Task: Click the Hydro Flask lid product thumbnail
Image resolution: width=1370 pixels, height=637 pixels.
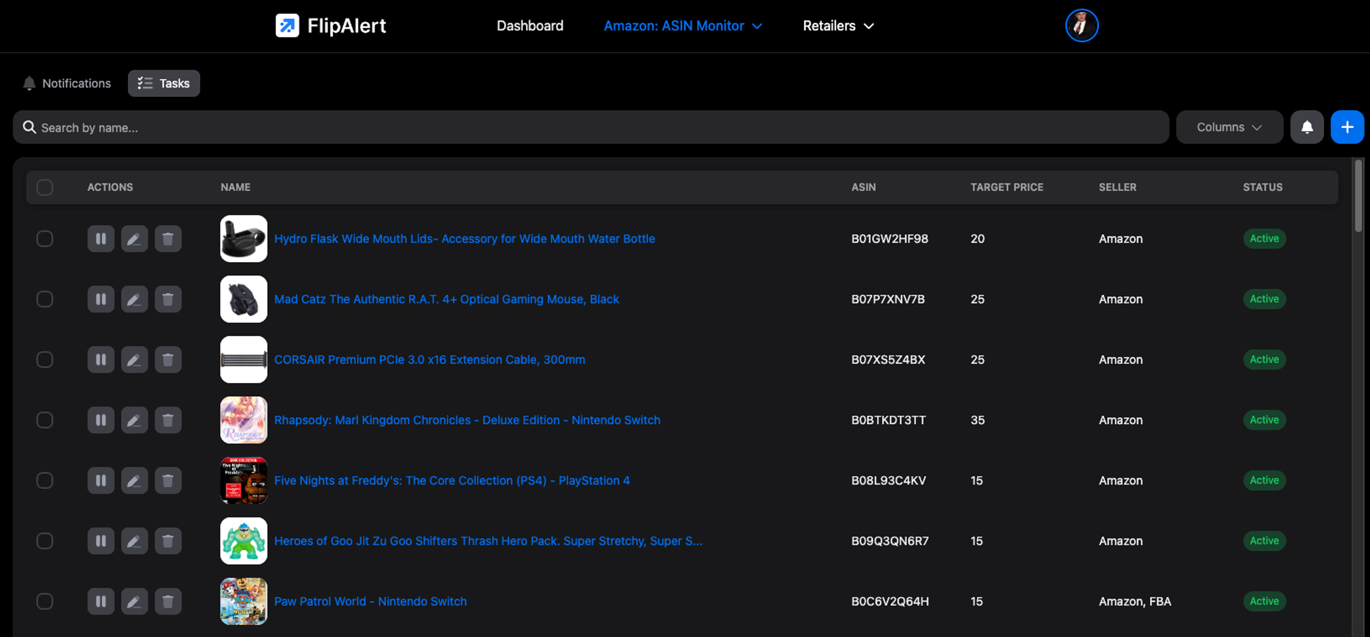Action: click(243, 239)
